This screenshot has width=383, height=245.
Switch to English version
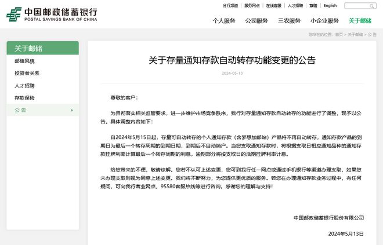tap(330, 6)
